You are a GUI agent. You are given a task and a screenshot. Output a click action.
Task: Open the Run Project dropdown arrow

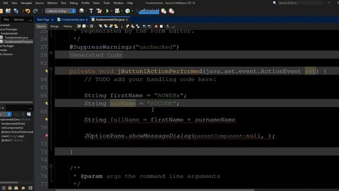click(112, 11)
